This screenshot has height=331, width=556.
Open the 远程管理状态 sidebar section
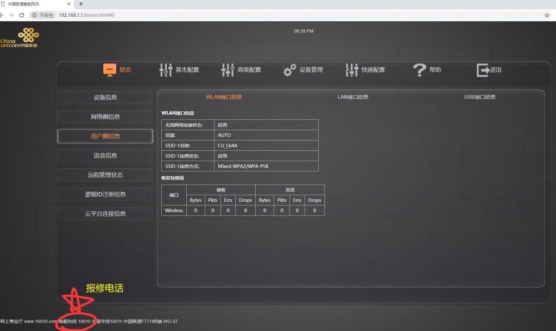click(x=105, y=175)
